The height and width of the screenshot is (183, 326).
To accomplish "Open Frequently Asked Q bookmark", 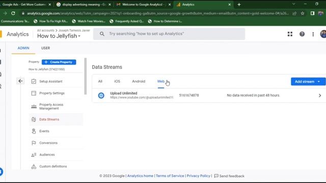I will click(126, 21).
